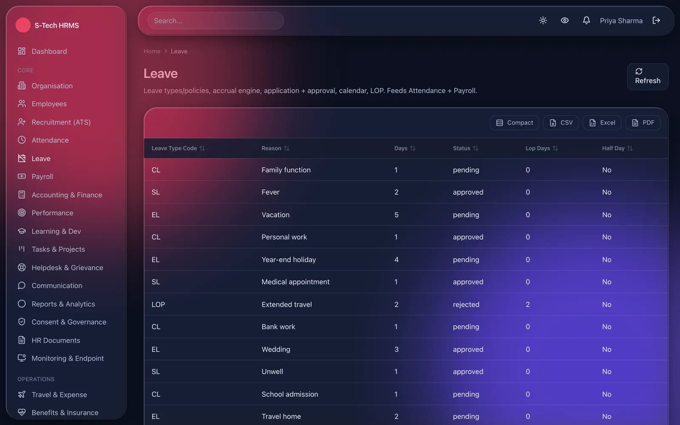Go to Employees section
This screenshot has height=425, width=680.
pyautogui.click(x=49, y=104)
